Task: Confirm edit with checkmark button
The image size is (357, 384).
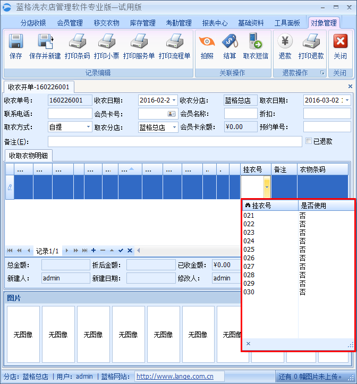Action: pyautogui.click(x=121, y=250)
